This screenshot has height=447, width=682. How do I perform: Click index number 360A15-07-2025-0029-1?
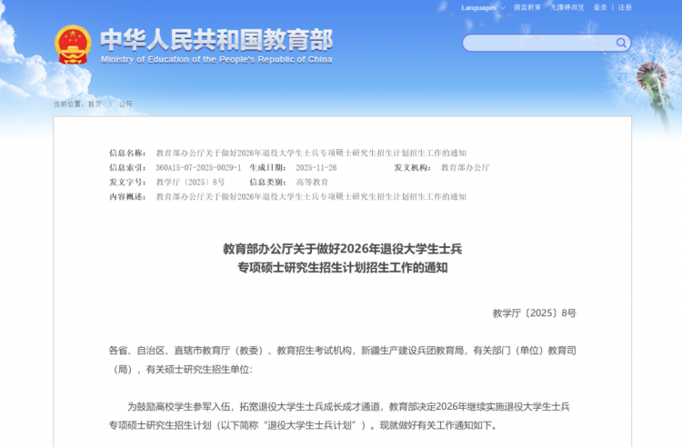click(198, 168)
